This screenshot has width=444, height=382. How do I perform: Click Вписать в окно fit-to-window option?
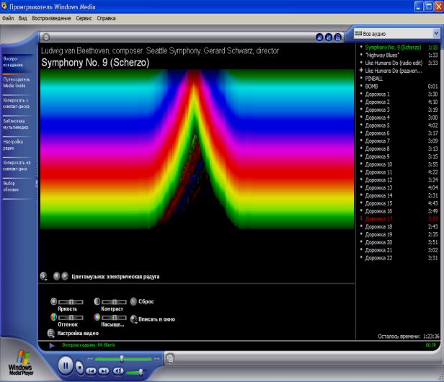[x=153, y=319]
